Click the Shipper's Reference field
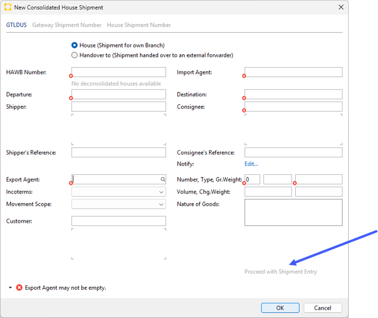The width and height of the screenshot is (378, 318). tap(118, 152)
